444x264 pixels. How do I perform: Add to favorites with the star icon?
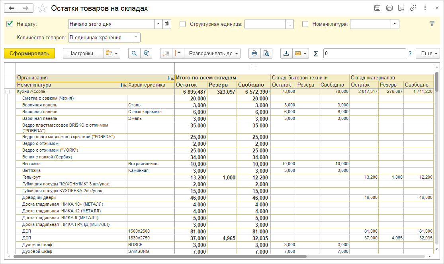[42, 8]
